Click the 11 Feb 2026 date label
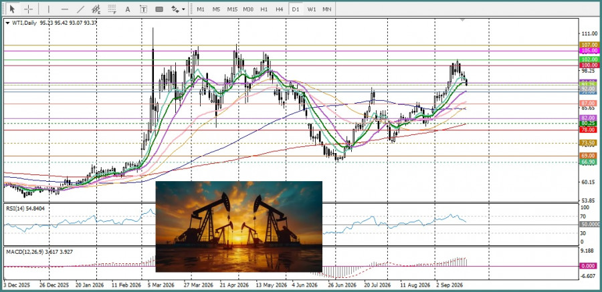 (126, 286)
